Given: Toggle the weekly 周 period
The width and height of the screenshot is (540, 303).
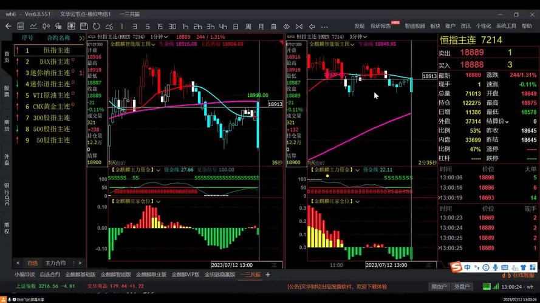Looking at the screenshot, I should [x=248, y=27].
